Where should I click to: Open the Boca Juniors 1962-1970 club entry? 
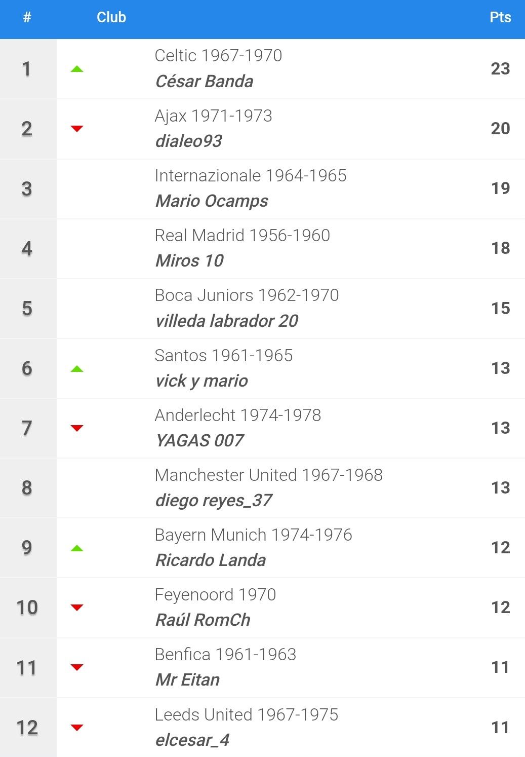[247, 295]
